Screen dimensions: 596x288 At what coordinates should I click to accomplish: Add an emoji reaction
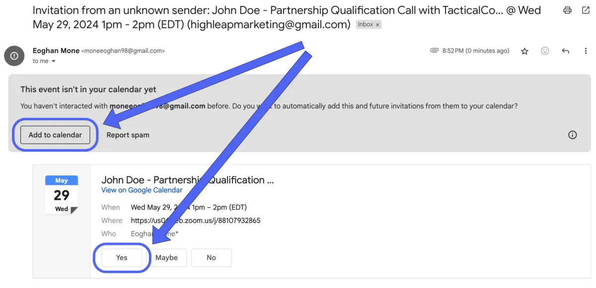545,51
